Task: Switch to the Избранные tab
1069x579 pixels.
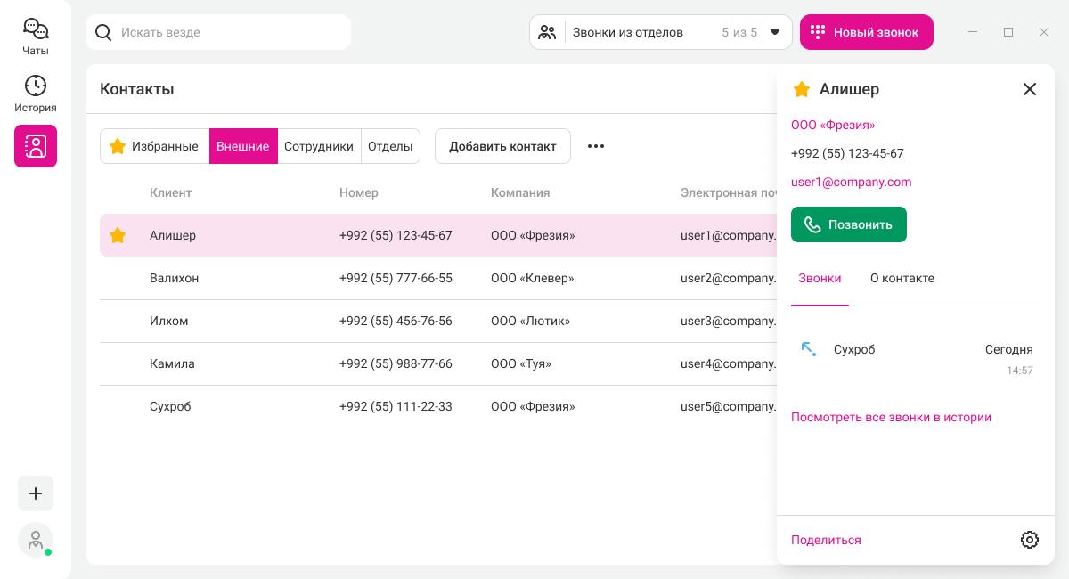Action: [154, 146]
